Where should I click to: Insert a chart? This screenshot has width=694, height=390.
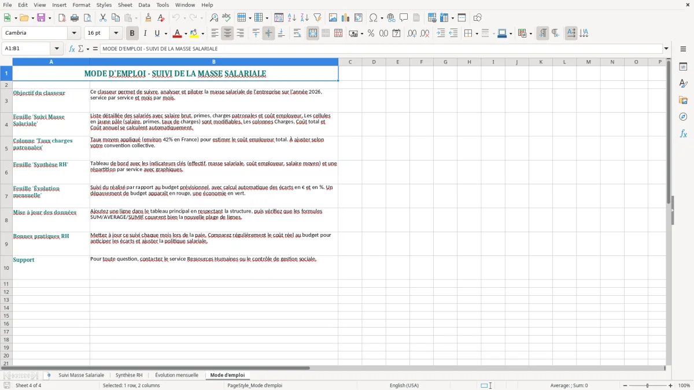pyautogui.click(x=346, y=18)
